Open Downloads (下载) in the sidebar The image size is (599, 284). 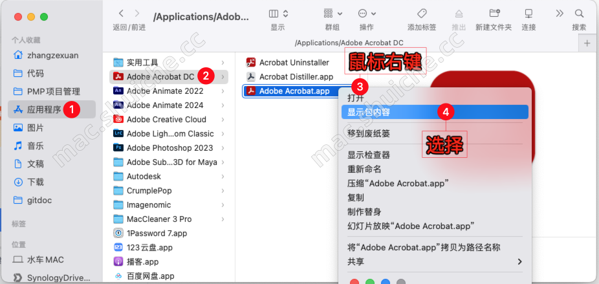pyautogui.click(x=36, y=182)
